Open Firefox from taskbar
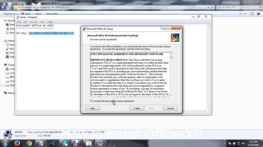Viewport: 263px width, 147px height. click(17, 143)
